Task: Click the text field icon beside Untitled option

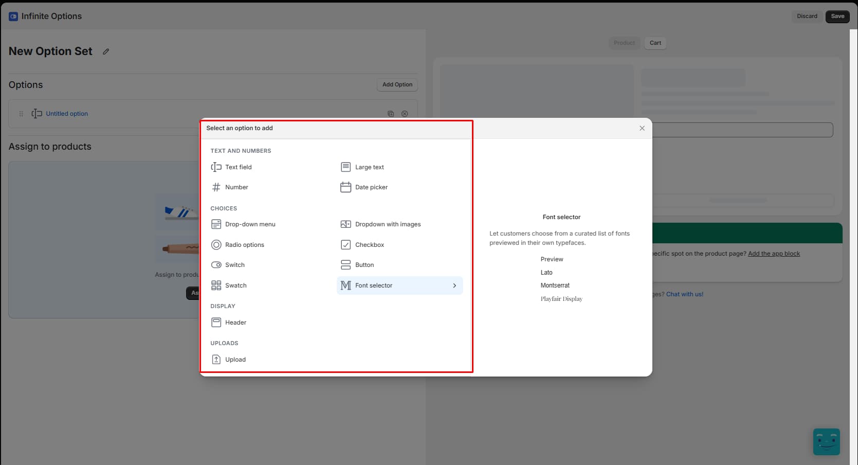Action: click(37, 114)
